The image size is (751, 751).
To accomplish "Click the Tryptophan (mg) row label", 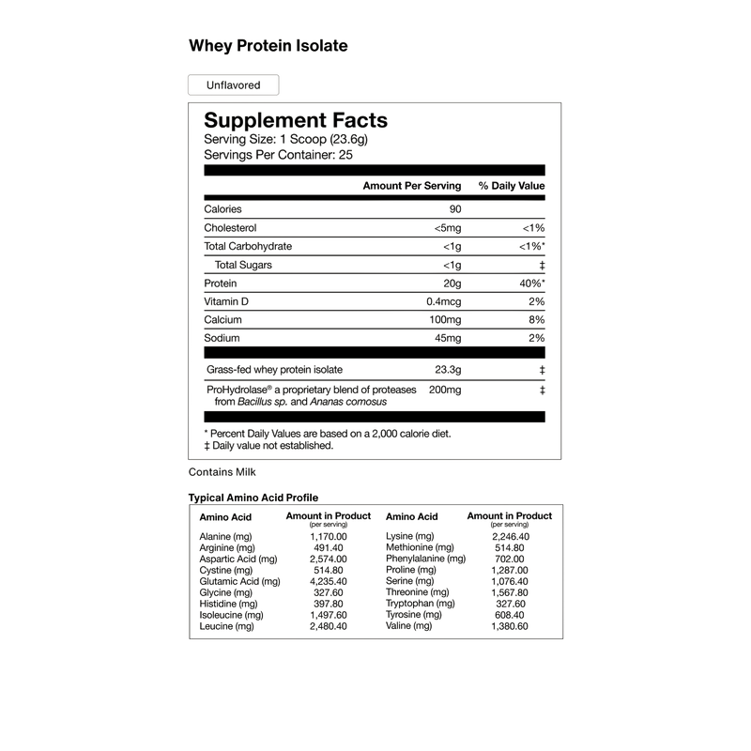I will 421,604.
